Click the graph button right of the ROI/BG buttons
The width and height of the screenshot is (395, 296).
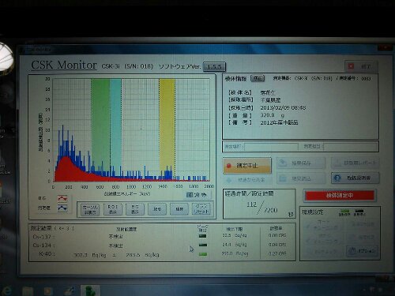pos(157,209)
